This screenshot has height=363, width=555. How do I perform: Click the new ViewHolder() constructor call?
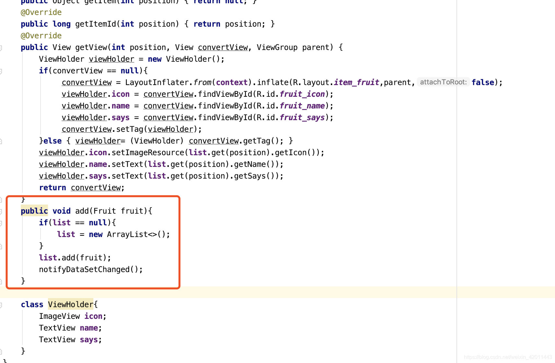184,59
